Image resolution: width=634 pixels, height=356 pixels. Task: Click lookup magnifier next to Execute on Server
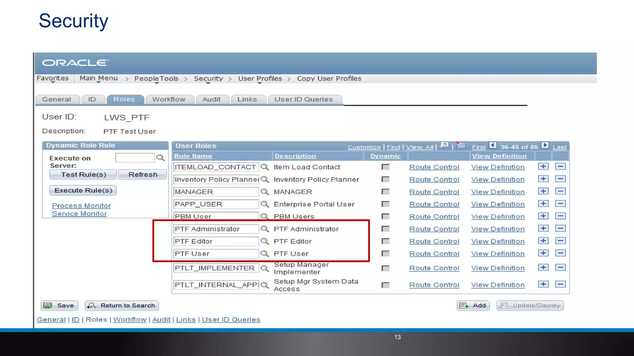(160, 158)
